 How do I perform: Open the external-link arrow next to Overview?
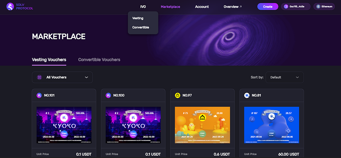(240, 7)
